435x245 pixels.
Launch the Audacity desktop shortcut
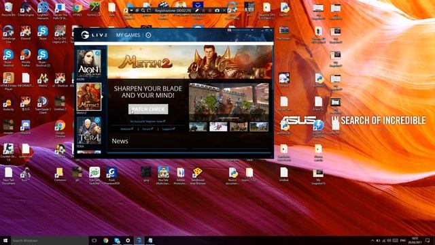click(8, 103)
